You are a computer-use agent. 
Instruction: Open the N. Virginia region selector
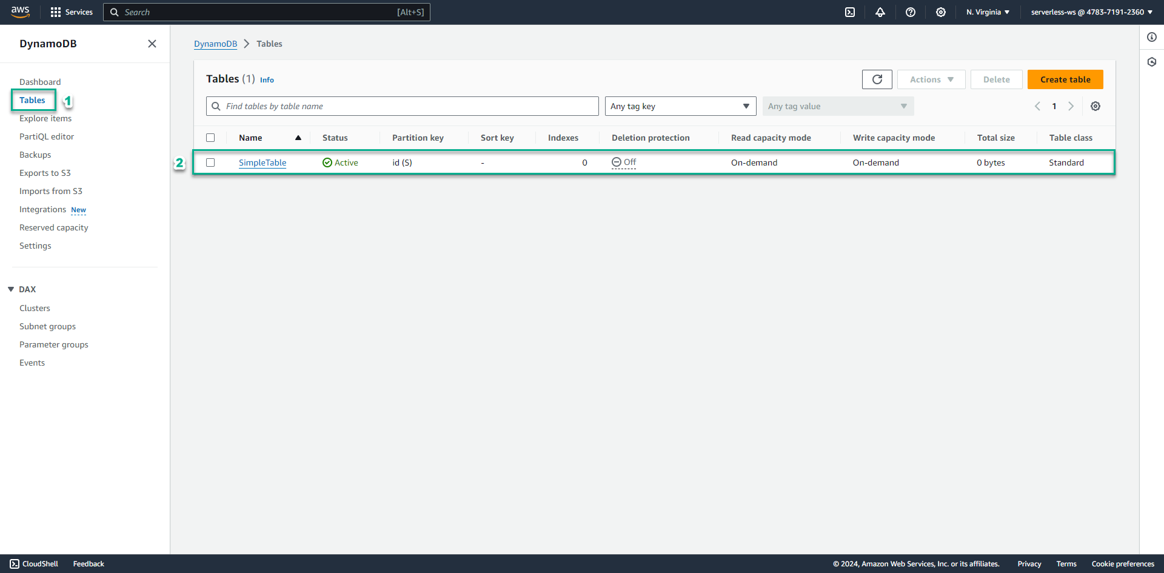click(x=988, y=12)
